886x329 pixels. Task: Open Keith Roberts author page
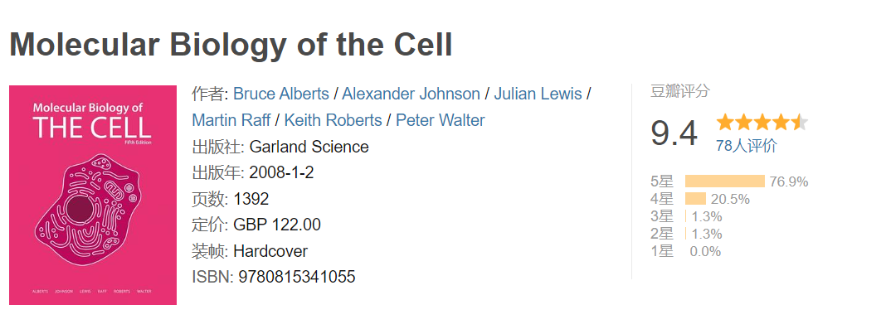point(333,120)
